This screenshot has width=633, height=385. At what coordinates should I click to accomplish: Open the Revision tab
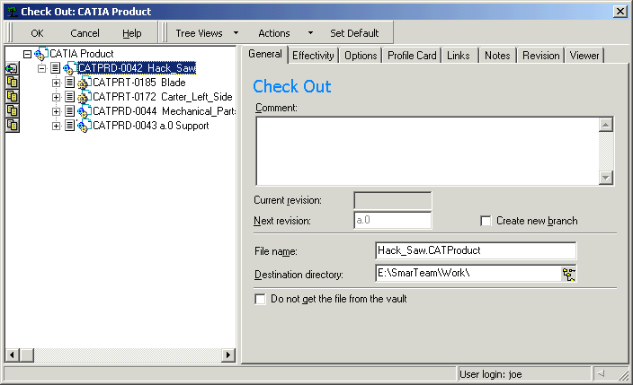click(x=541, y=56)
